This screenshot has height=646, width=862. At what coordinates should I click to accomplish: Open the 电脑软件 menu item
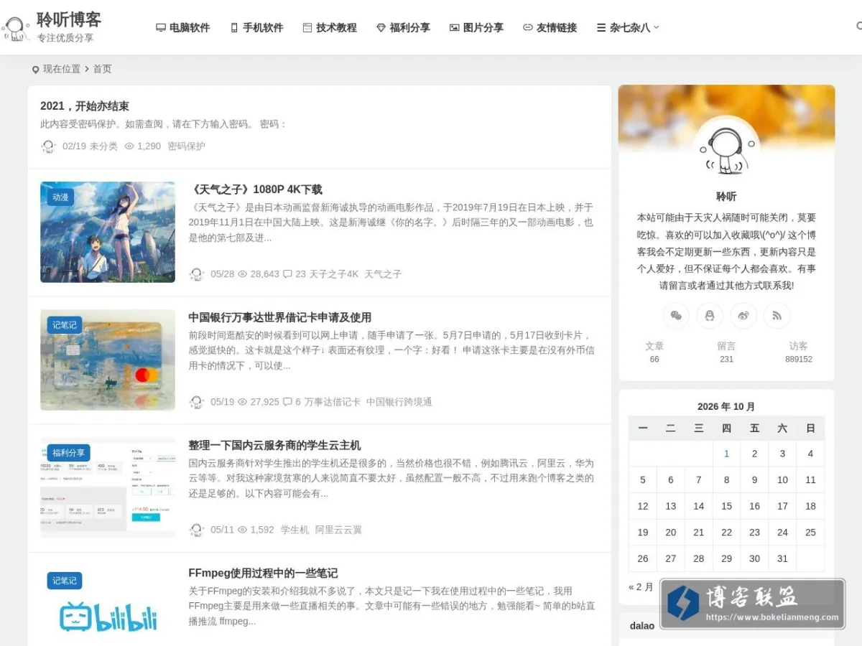tap(182, 27)
